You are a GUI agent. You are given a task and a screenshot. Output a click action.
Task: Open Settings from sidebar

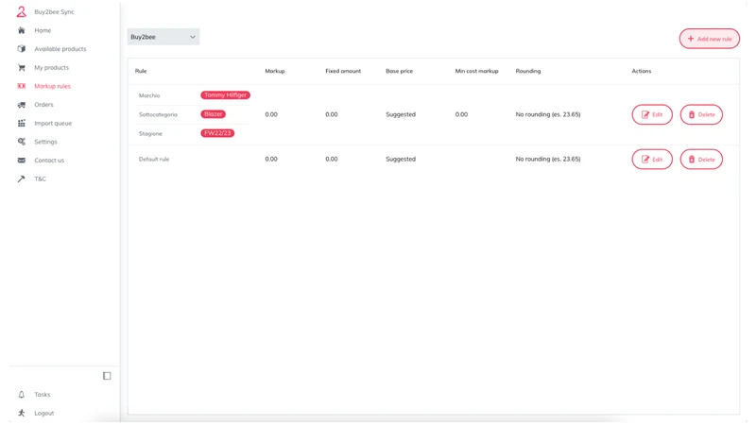[45, 142]
